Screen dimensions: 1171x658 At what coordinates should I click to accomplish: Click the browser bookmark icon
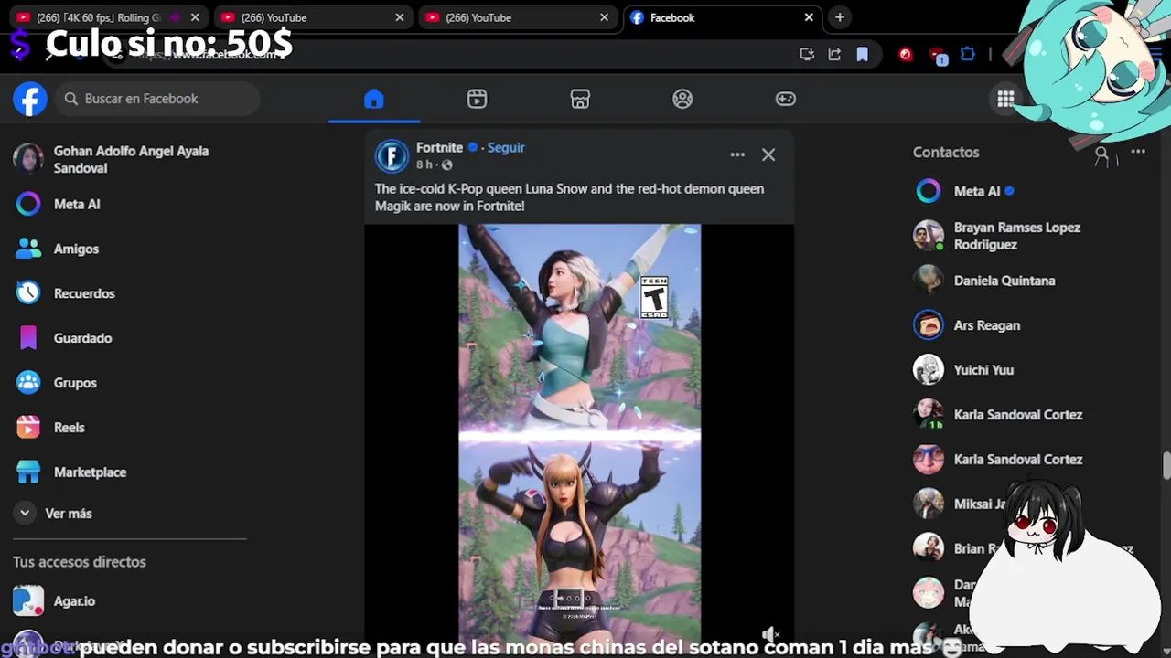tap(862, 55)
